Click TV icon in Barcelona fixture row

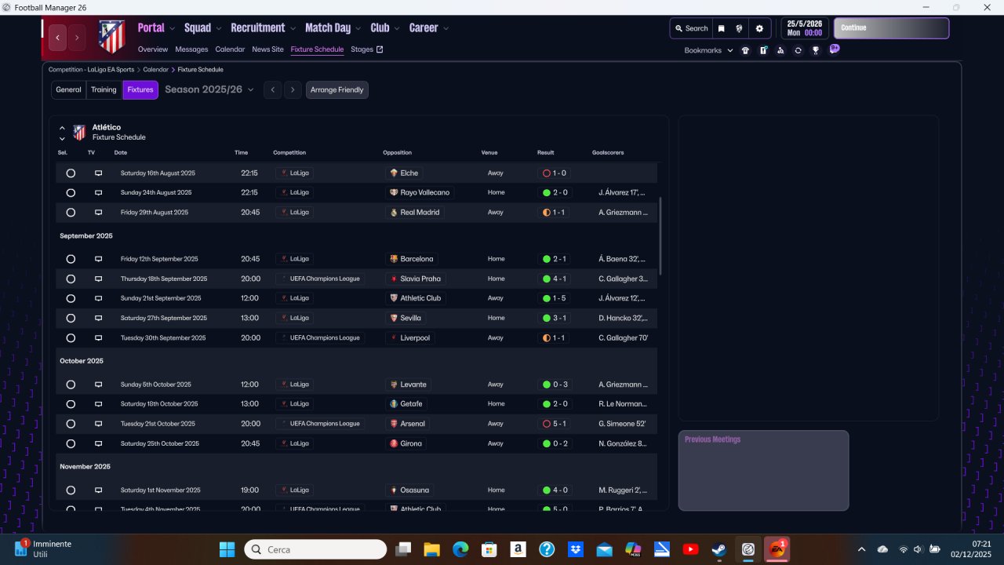tap(98, 259)
